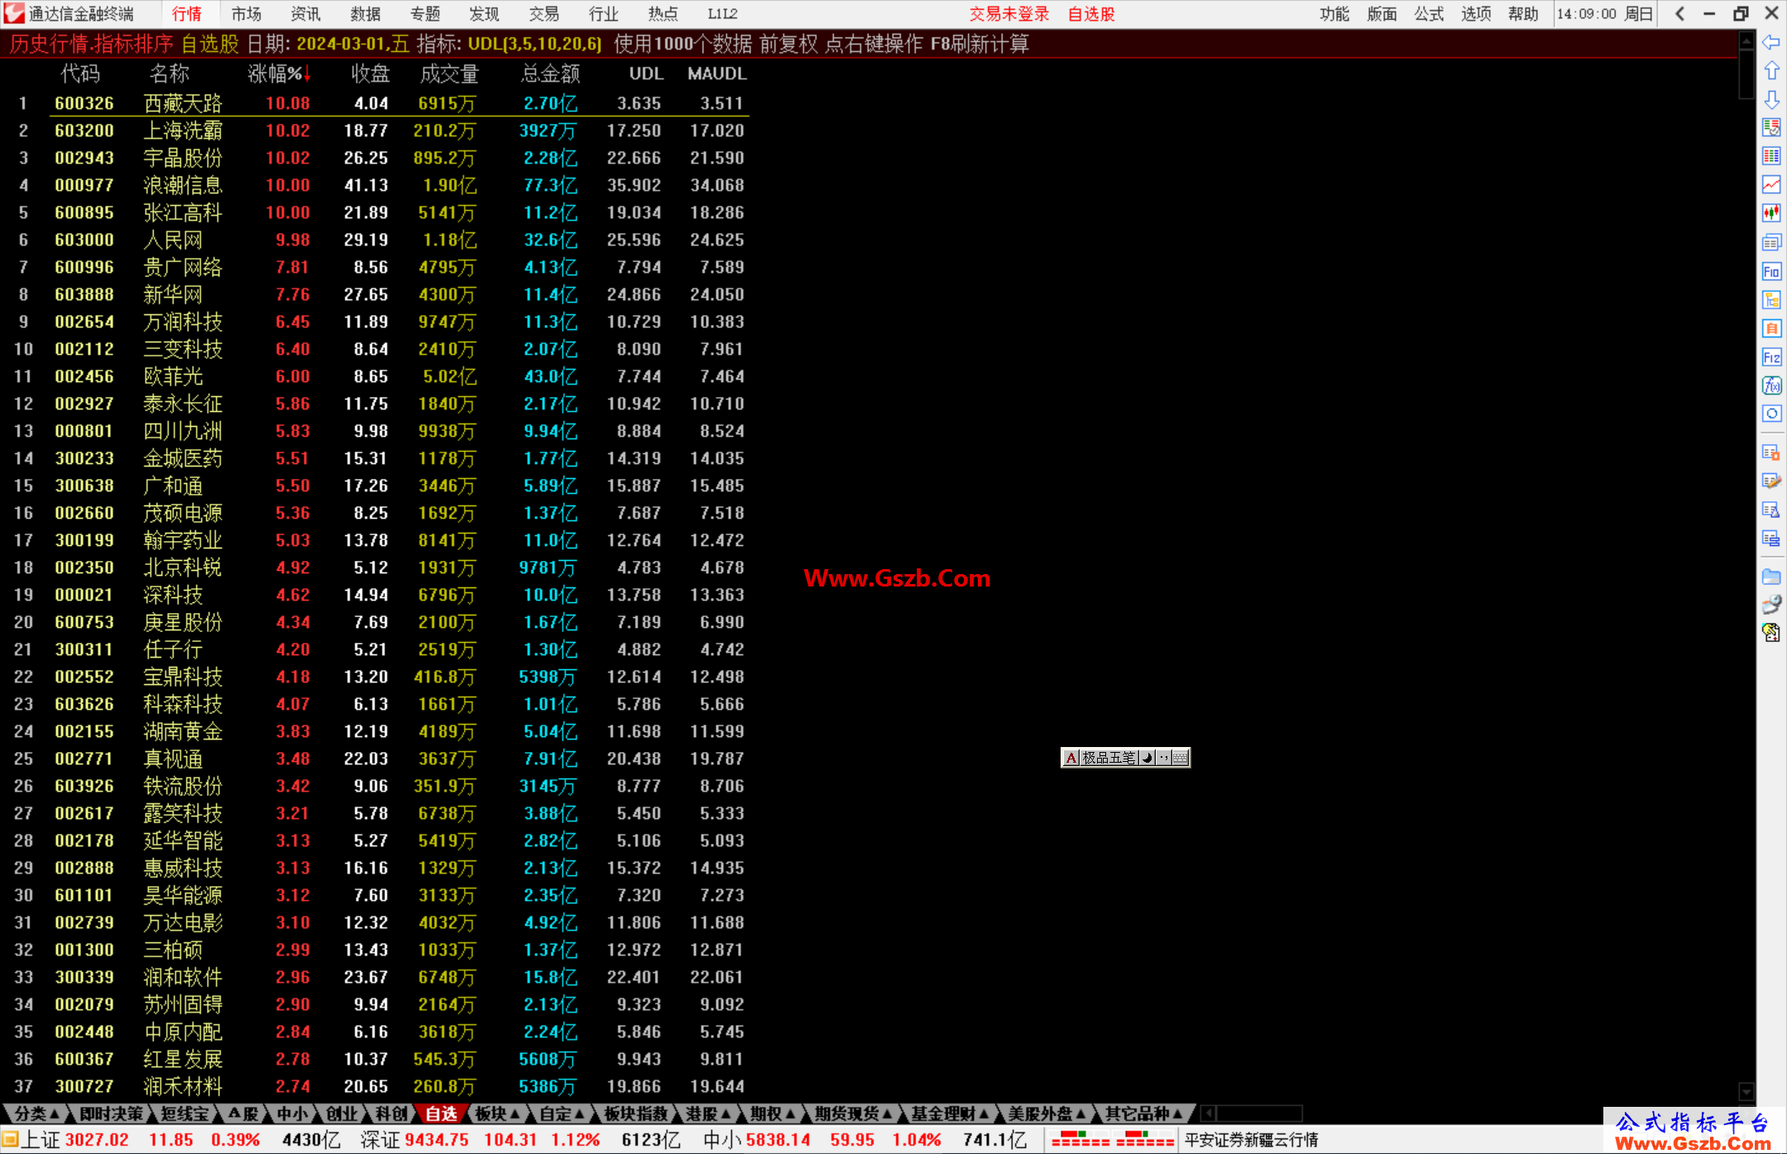Sort by the MAUDL column header

[x=717, y=74]
